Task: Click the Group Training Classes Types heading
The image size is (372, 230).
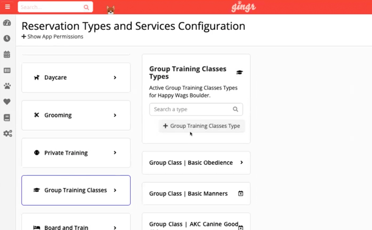Action: click(188, 72)
